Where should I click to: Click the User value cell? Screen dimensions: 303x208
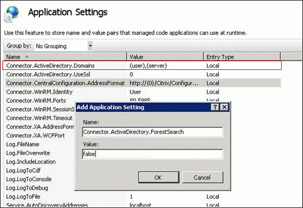pos(135,92)
